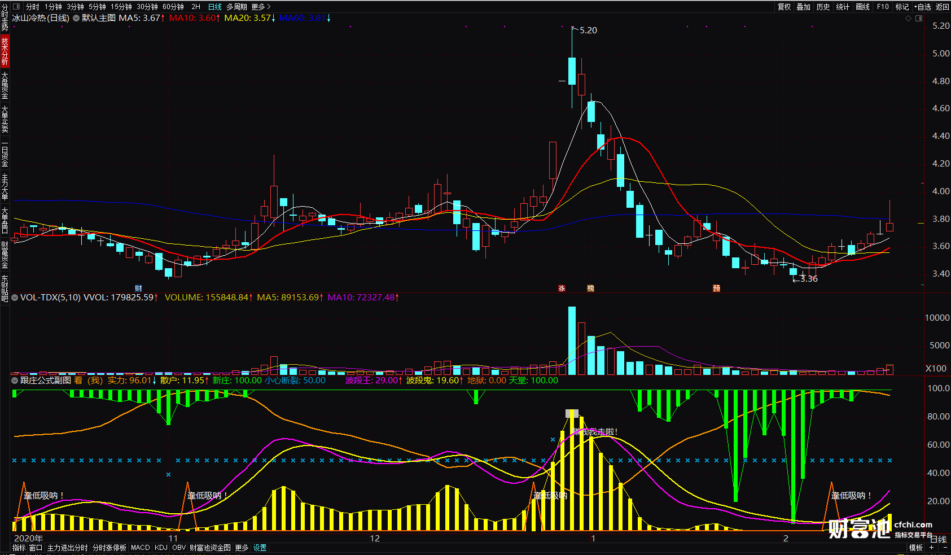Open the 财富资金 sidebar tab
Screen dimensions: 951x555
pyautogui.click(x=5, y=255)
